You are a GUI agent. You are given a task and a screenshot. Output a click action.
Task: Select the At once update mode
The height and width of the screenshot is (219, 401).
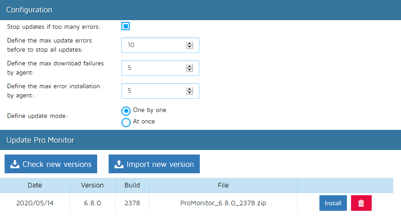click(x=126, y=122)
